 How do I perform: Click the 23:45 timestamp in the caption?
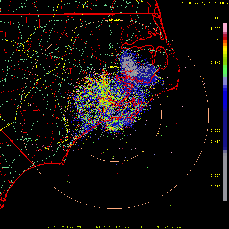[177, 227]
